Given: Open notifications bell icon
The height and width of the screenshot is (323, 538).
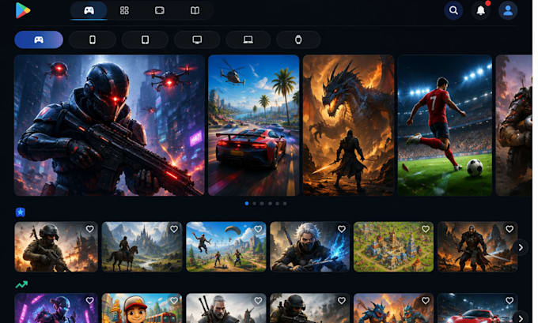Looking at the screenshot, I should point(481,10).
